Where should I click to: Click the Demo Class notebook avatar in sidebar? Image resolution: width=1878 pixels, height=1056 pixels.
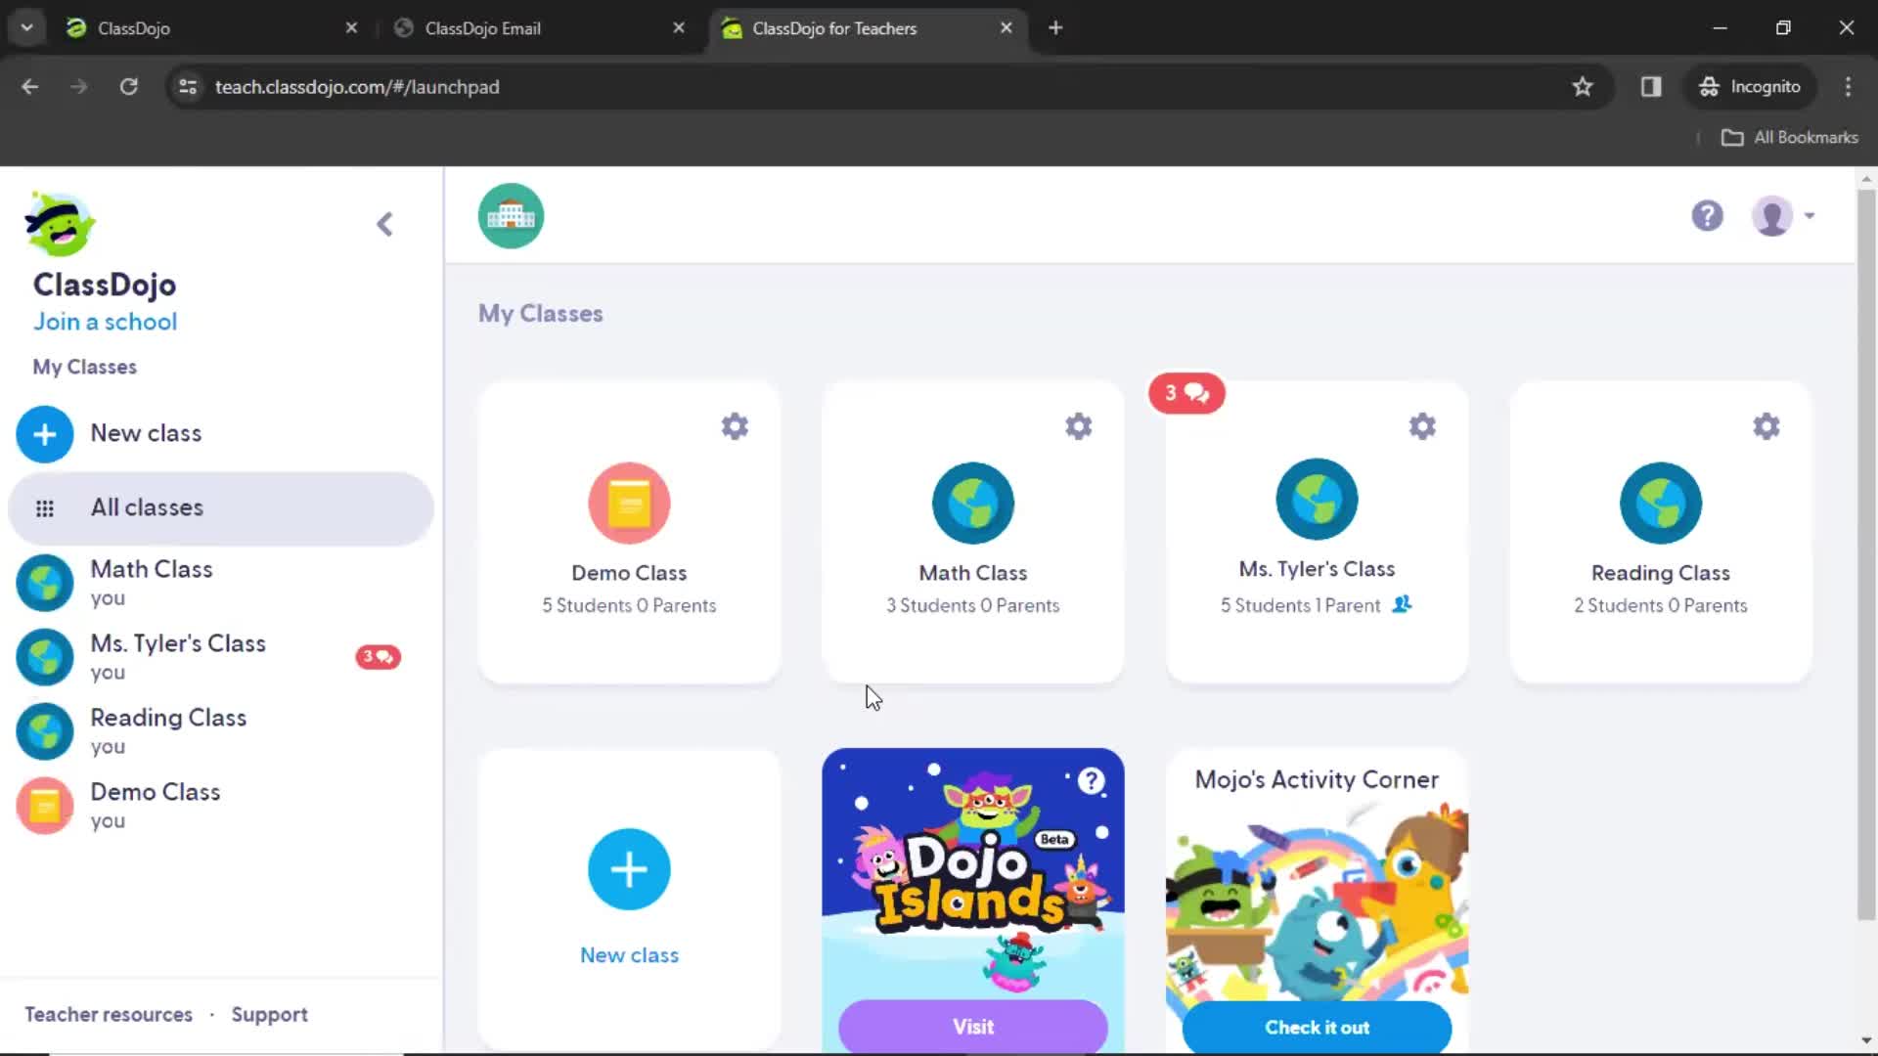[45, 806]
